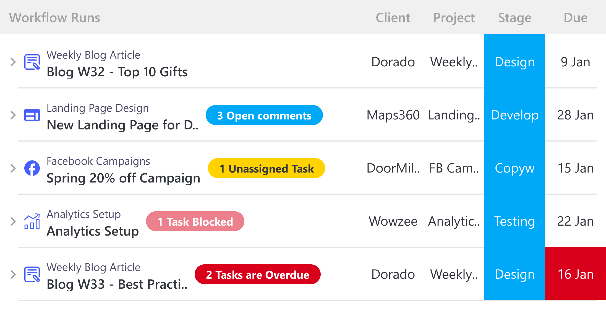Screen dimensions: 606x313
Task: Click the Facebook logo icon
Action: (32, 168)
